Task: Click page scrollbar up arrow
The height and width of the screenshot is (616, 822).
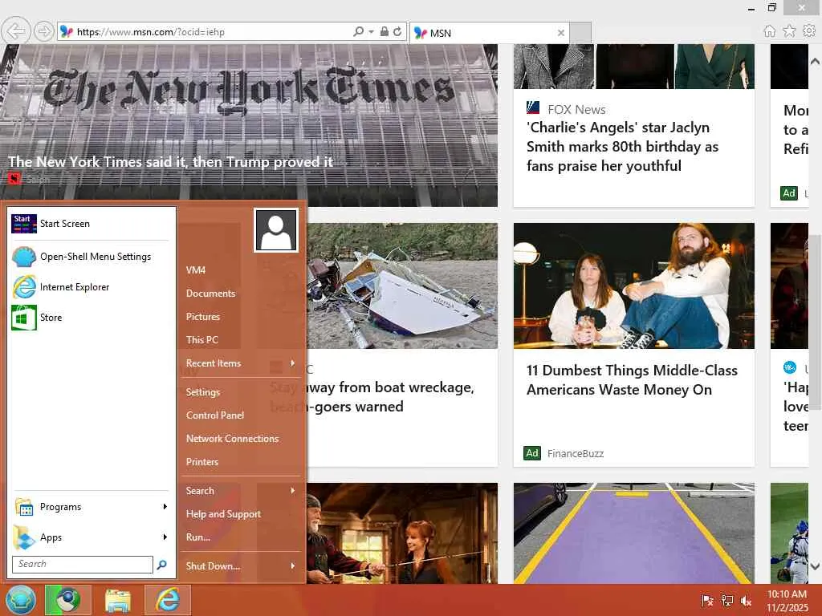Action: (x=816, y=61)
